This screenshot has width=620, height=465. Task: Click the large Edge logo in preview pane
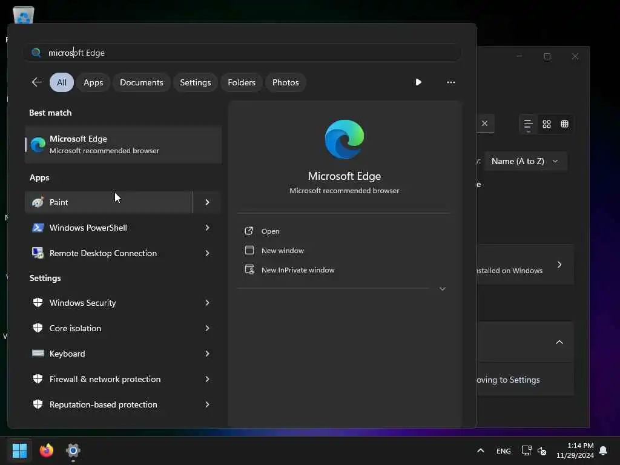pos(345,139)
